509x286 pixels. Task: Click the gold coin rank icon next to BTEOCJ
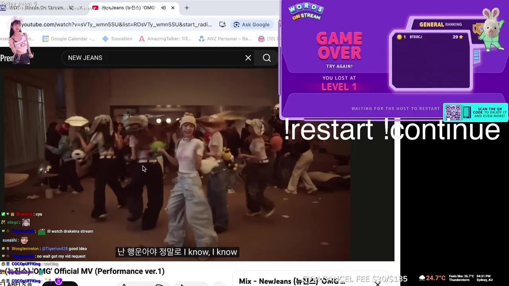[x=399, y=37]
